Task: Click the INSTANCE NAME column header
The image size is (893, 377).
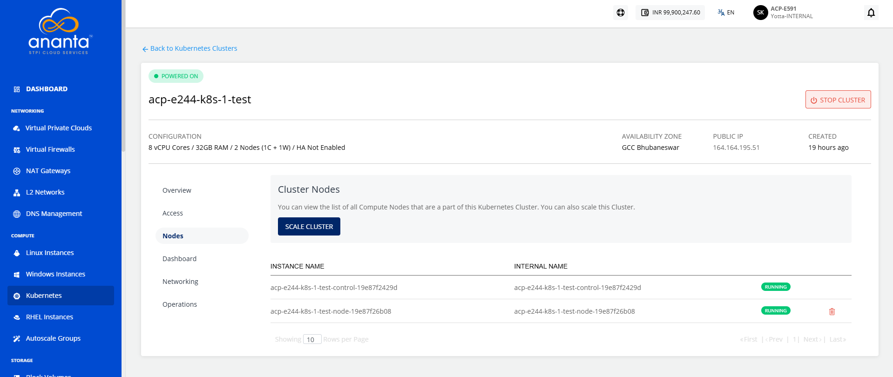Action: 297,266
